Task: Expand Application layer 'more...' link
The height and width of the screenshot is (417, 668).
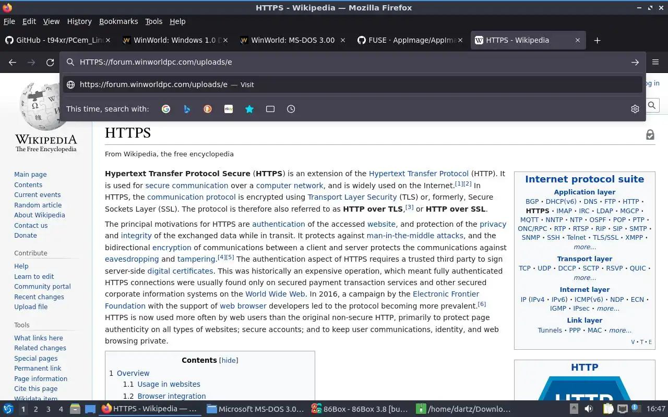Action: [584, 247]
